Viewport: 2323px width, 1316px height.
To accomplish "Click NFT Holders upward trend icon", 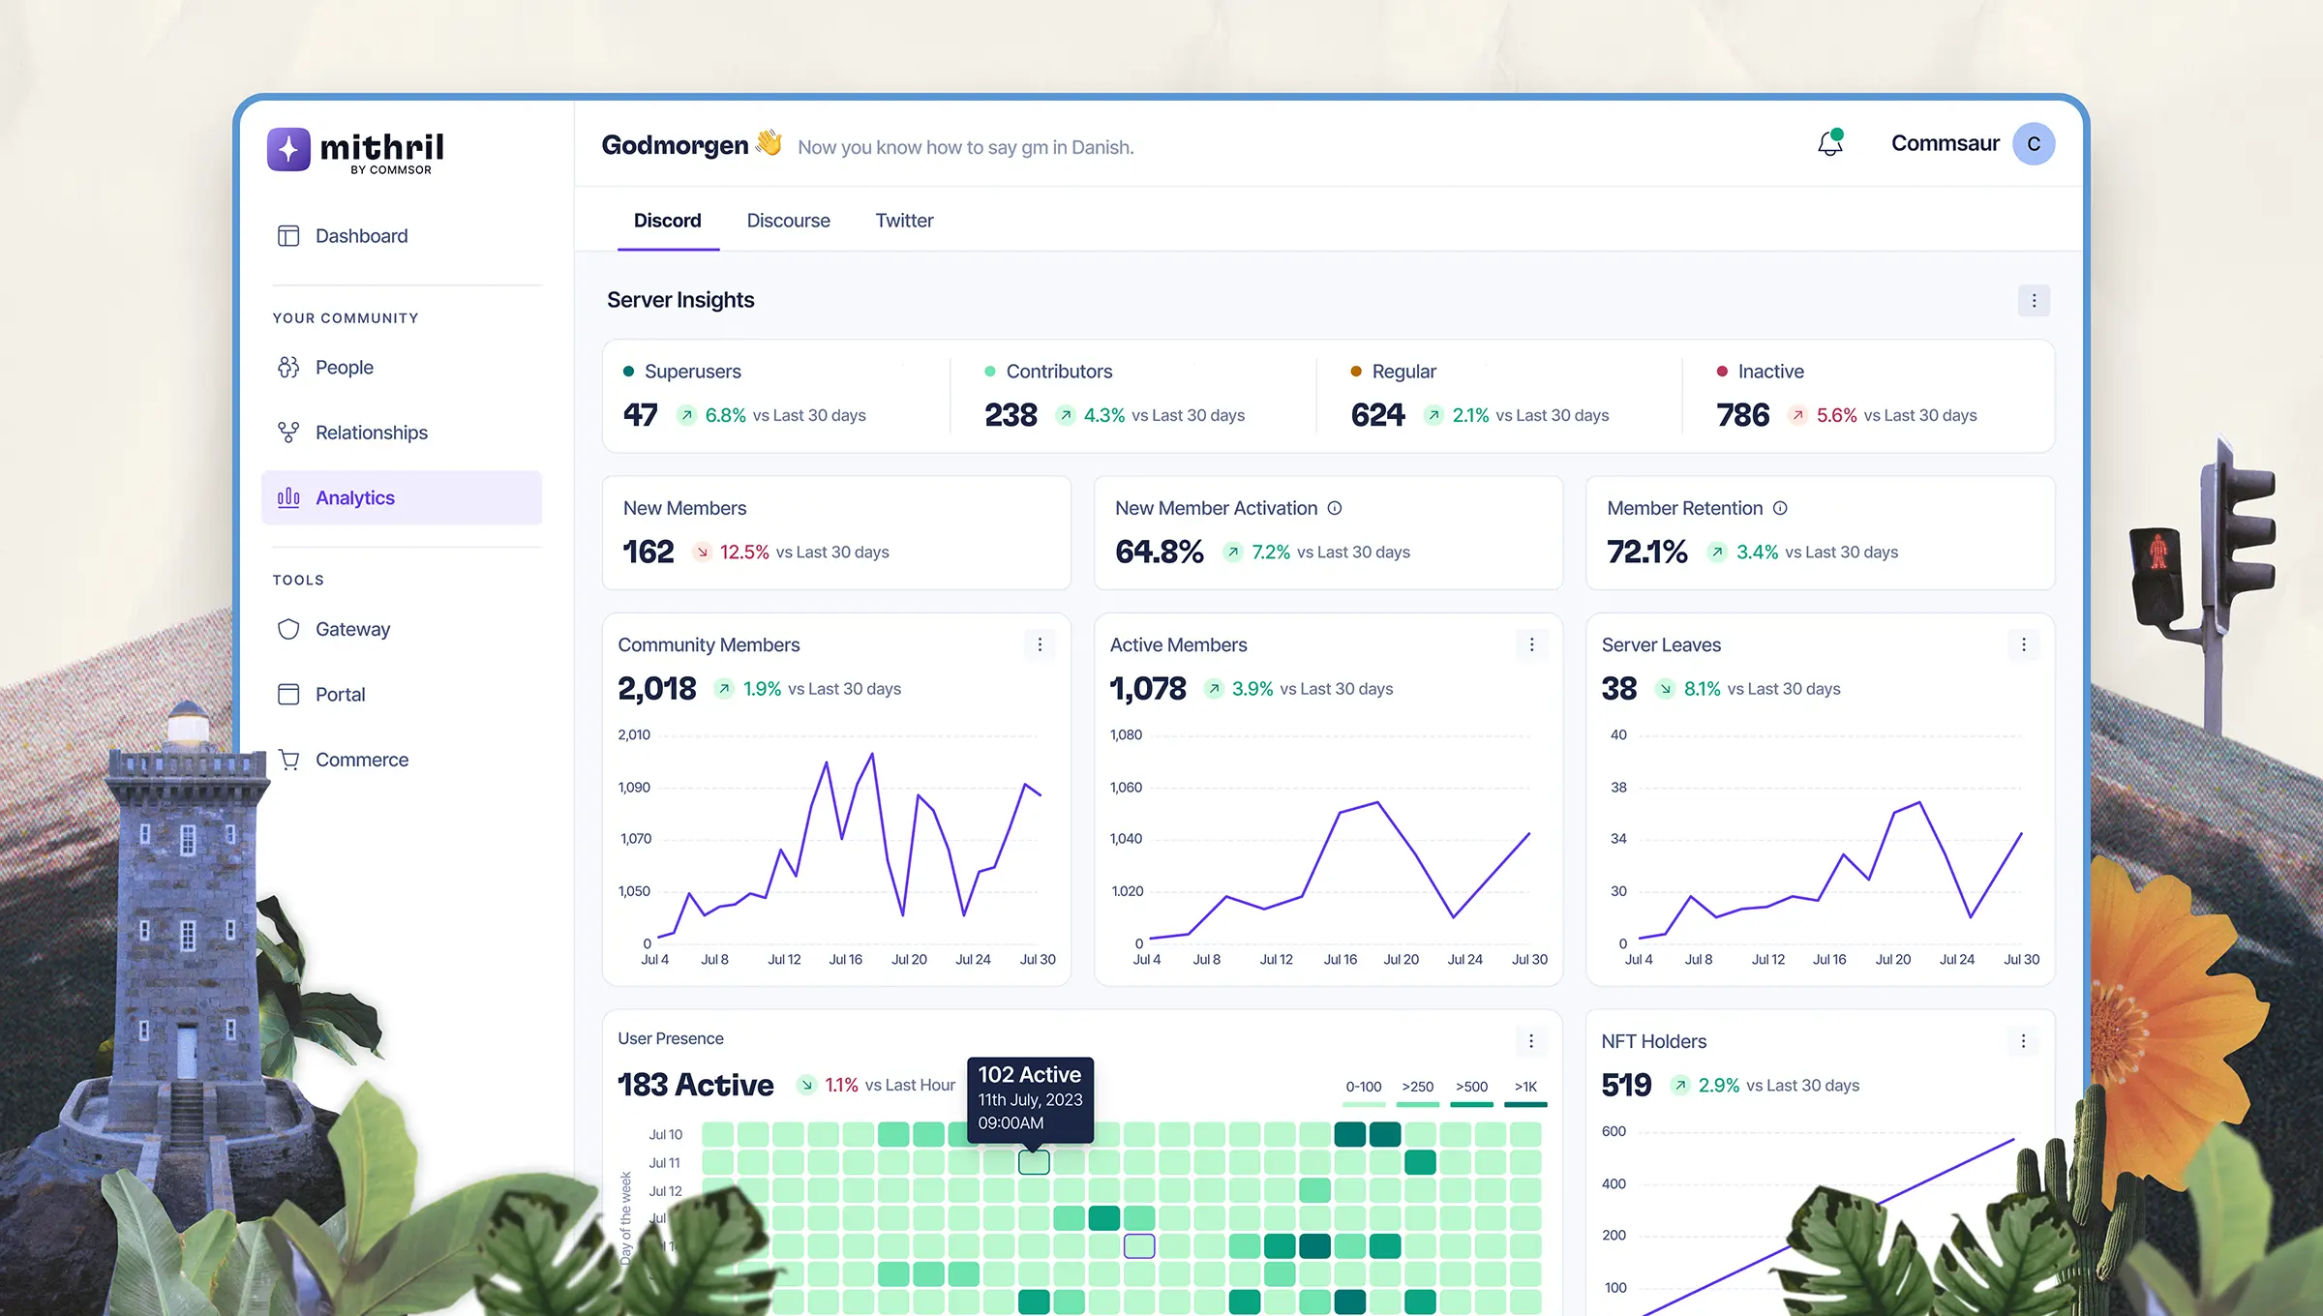I will click(x=1680, y=1086).
